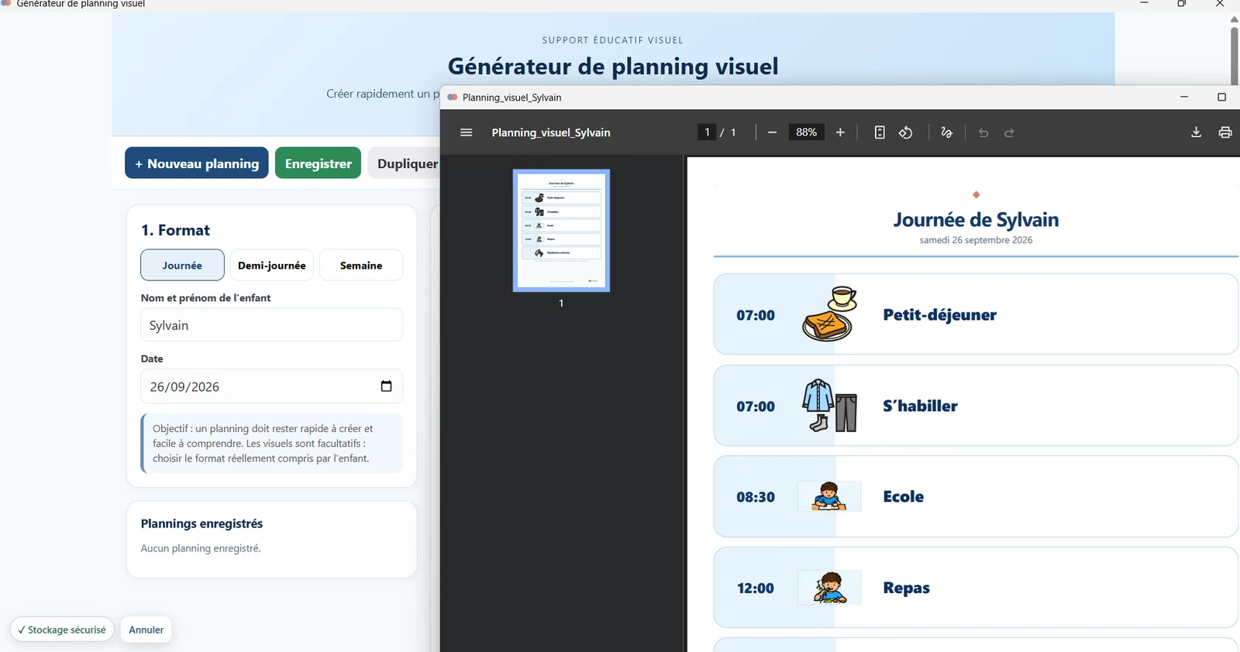Screen dimensions: 1240x652
Task: Click the Repas pictogram image
Action: tap(829, 588)
